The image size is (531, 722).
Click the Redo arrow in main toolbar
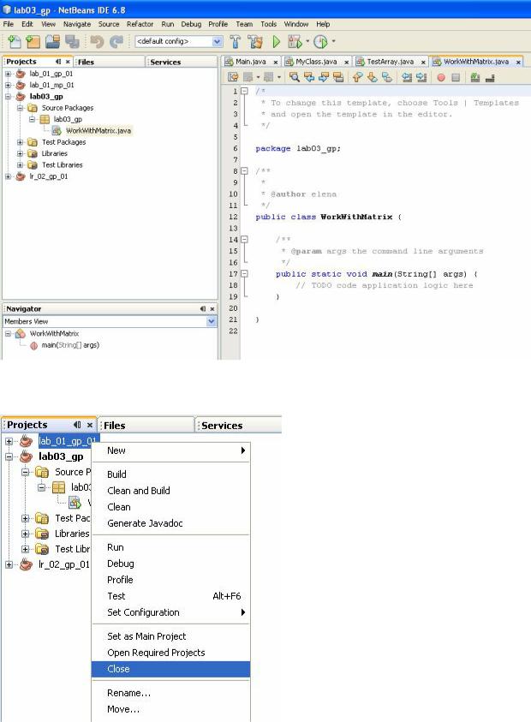[116, 42]
